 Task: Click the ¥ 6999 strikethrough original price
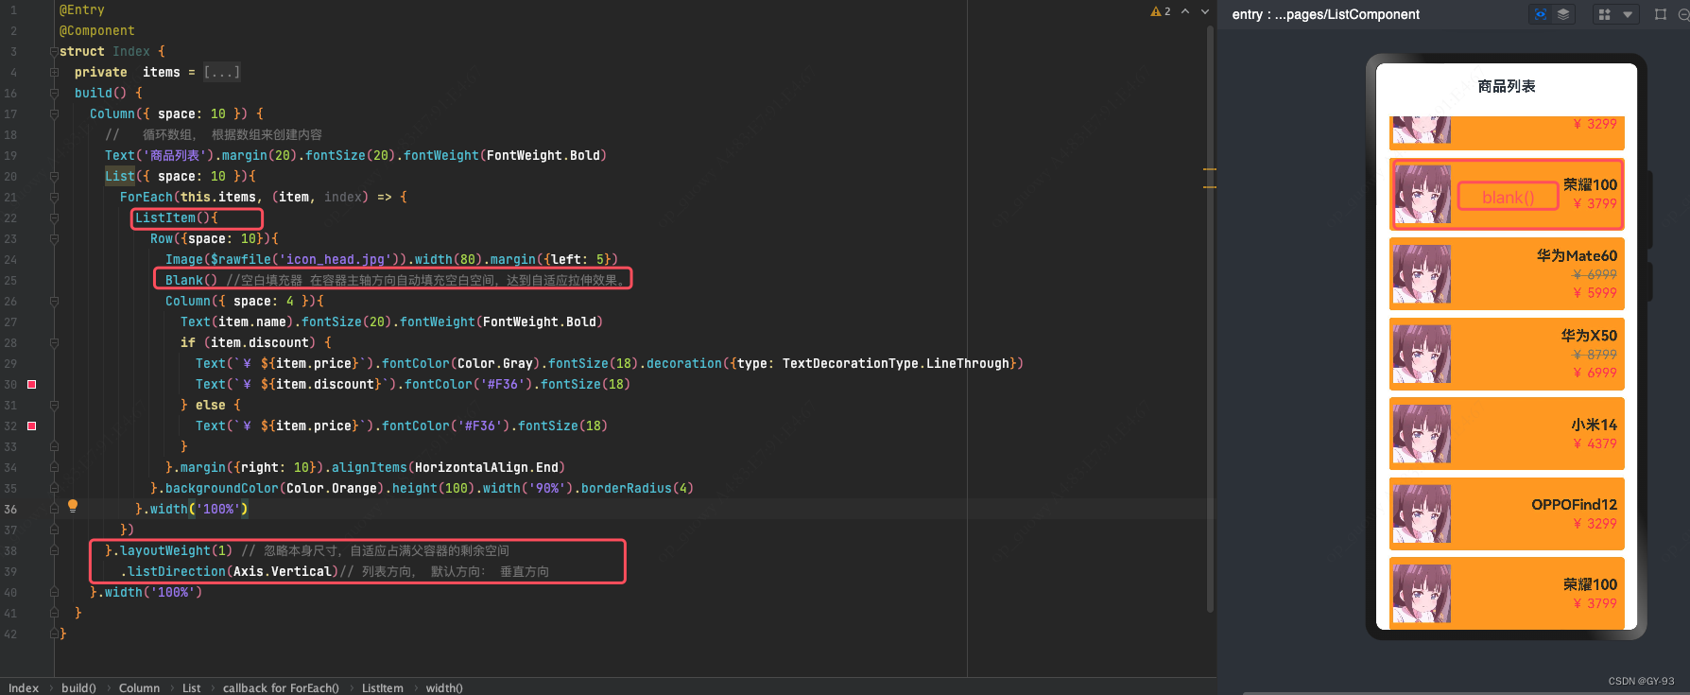click(1595, 274)
